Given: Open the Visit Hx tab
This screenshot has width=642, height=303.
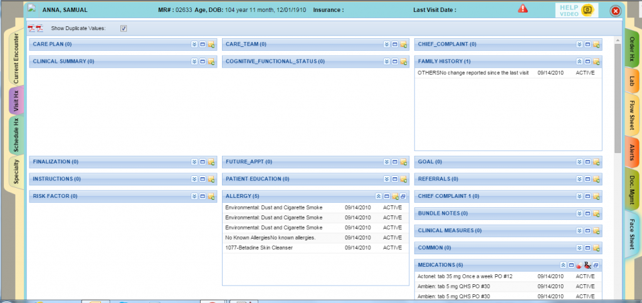Looking at the screenshot, I should pyautogui.click(x=17, y=101).
